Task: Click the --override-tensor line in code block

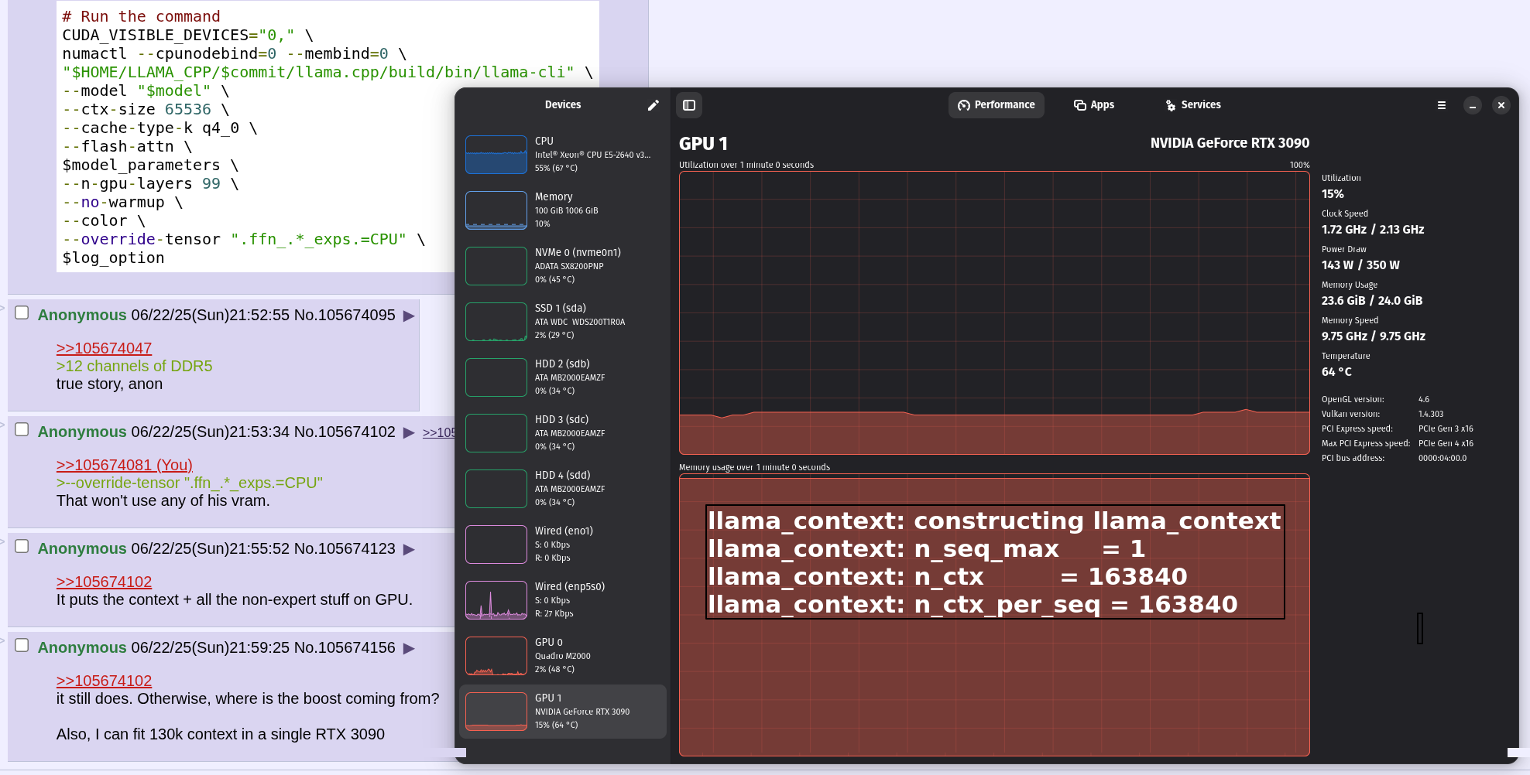Action: coord(244,240)
